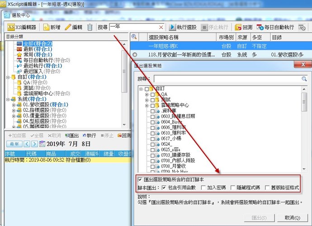The width and height of the screenshot is (312, 226).
Task: Sort by 市場別 column header
Action: (226, 37)
